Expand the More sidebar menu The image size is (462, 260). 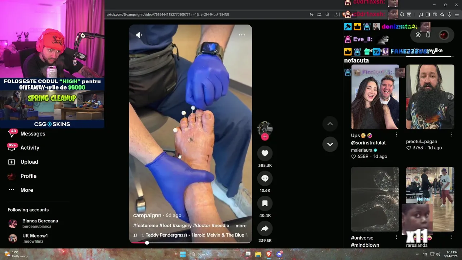pyautogui.click(x=27, y=190)
